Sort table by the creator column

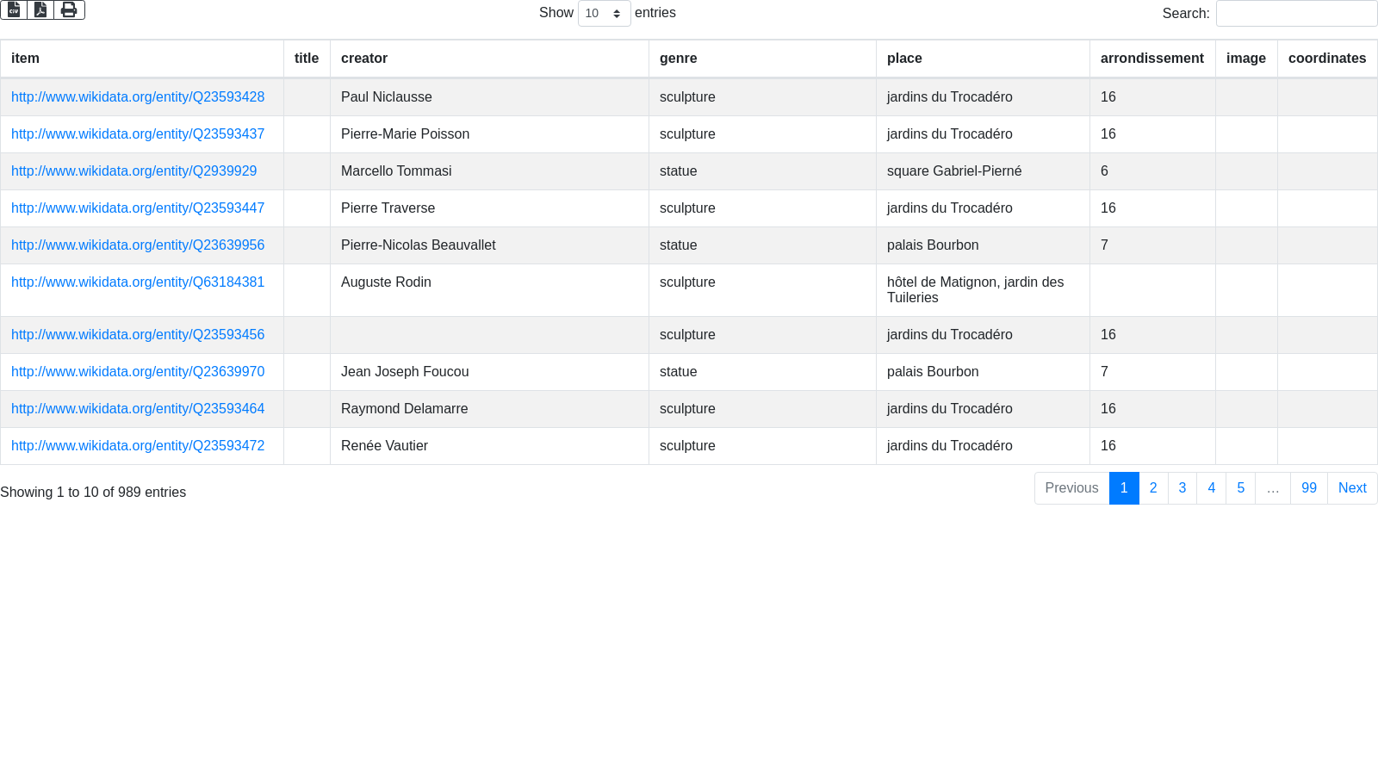[x=364, y=59]
